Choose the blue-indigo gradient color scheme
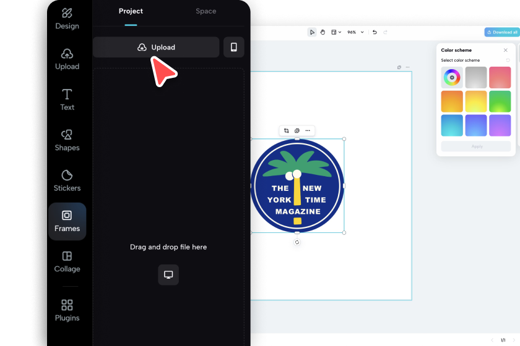Image resolution: width=520 pixels, height=346 pixels. point(476,125)
